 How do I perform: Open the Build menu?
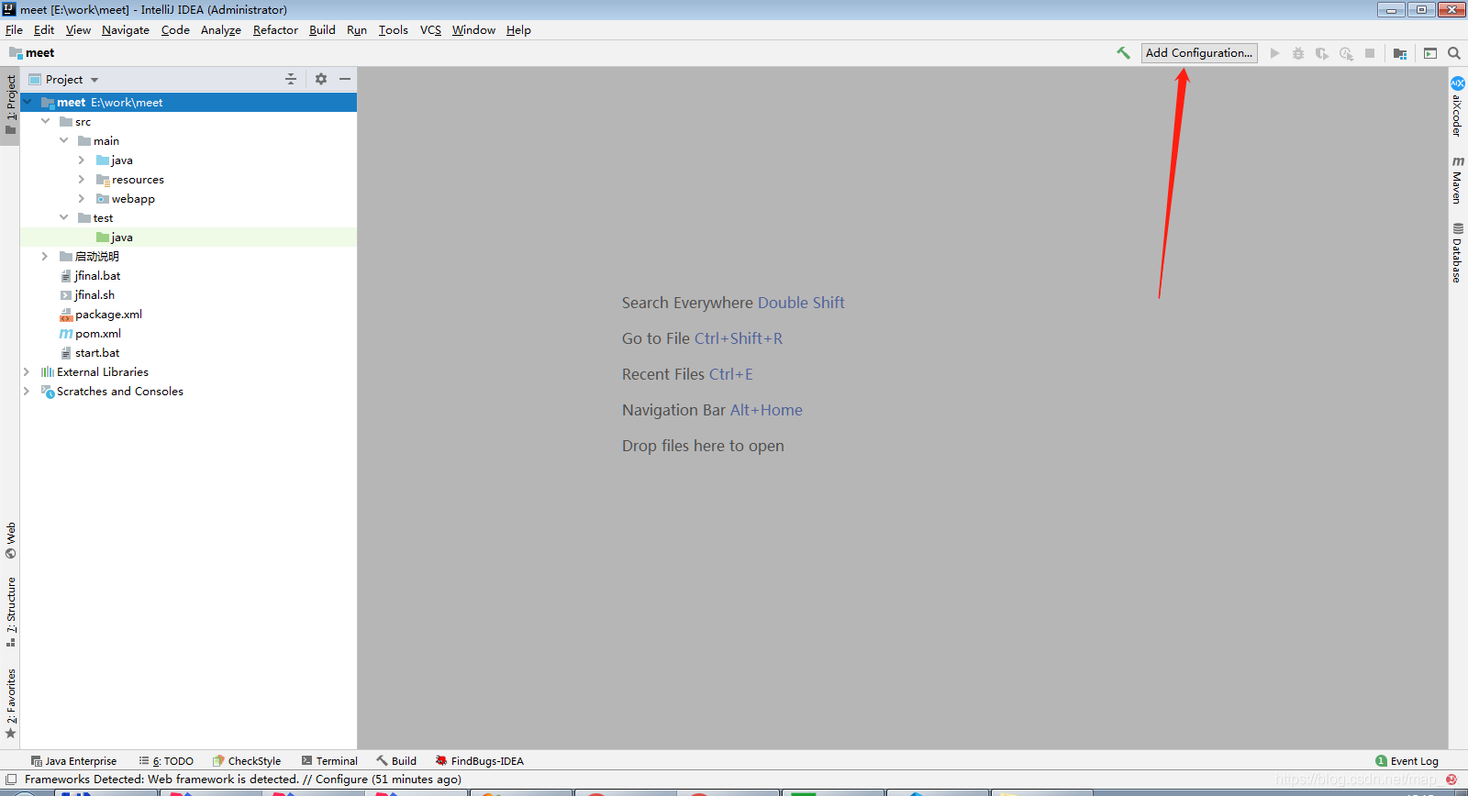[322, 29]
